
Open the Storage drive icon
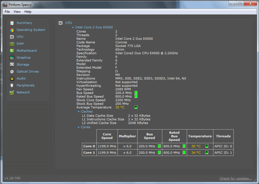pyautogui.click(x=12, y=64)
